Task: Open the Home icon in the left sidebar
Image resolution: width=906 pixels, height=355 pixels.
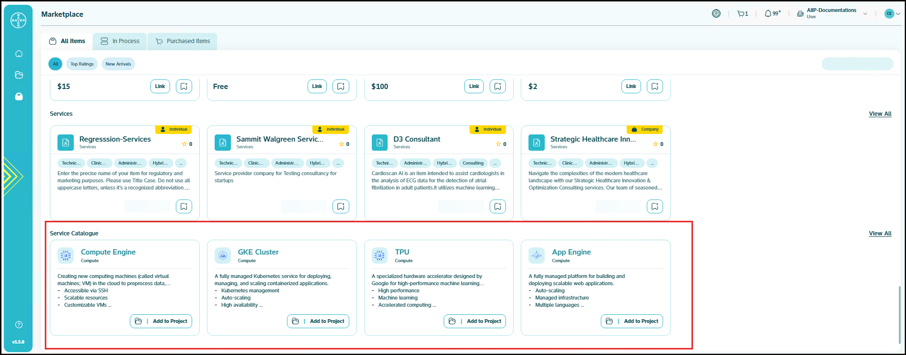Action: 19,54
